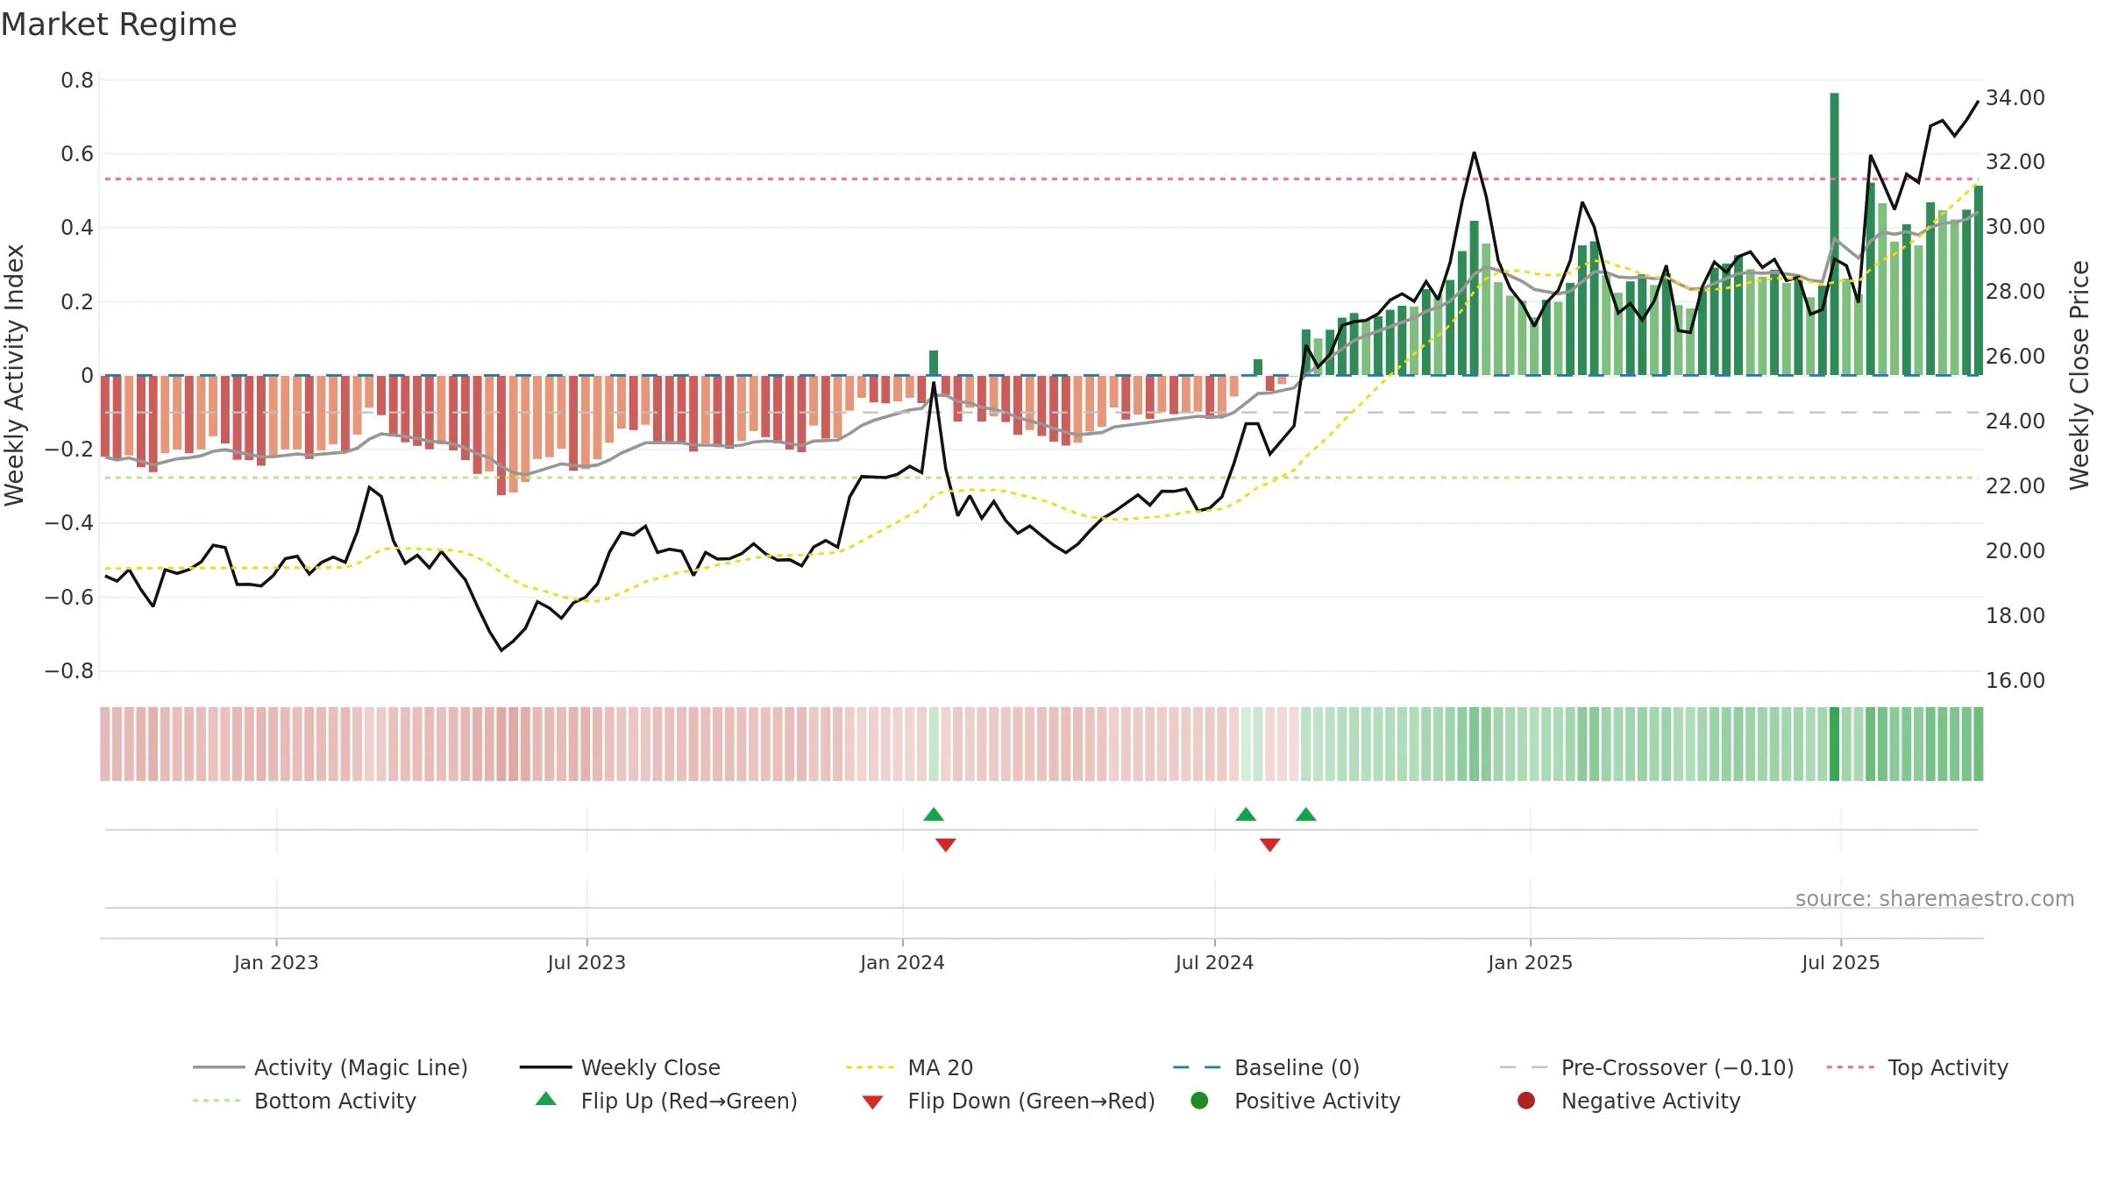The image size is (2104, 1183).
Task: Click the 26.00 price axis tick
Action: point(2015,357)
